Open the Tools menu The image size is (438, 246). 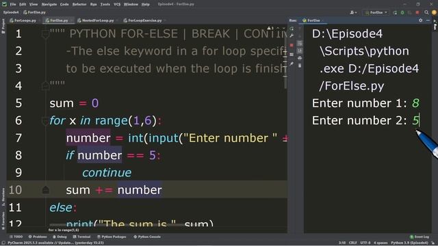click(x=105, y=4)
